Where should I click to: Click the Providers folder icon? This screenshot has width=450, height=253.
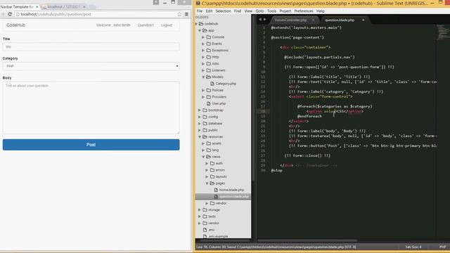[209, 97]
